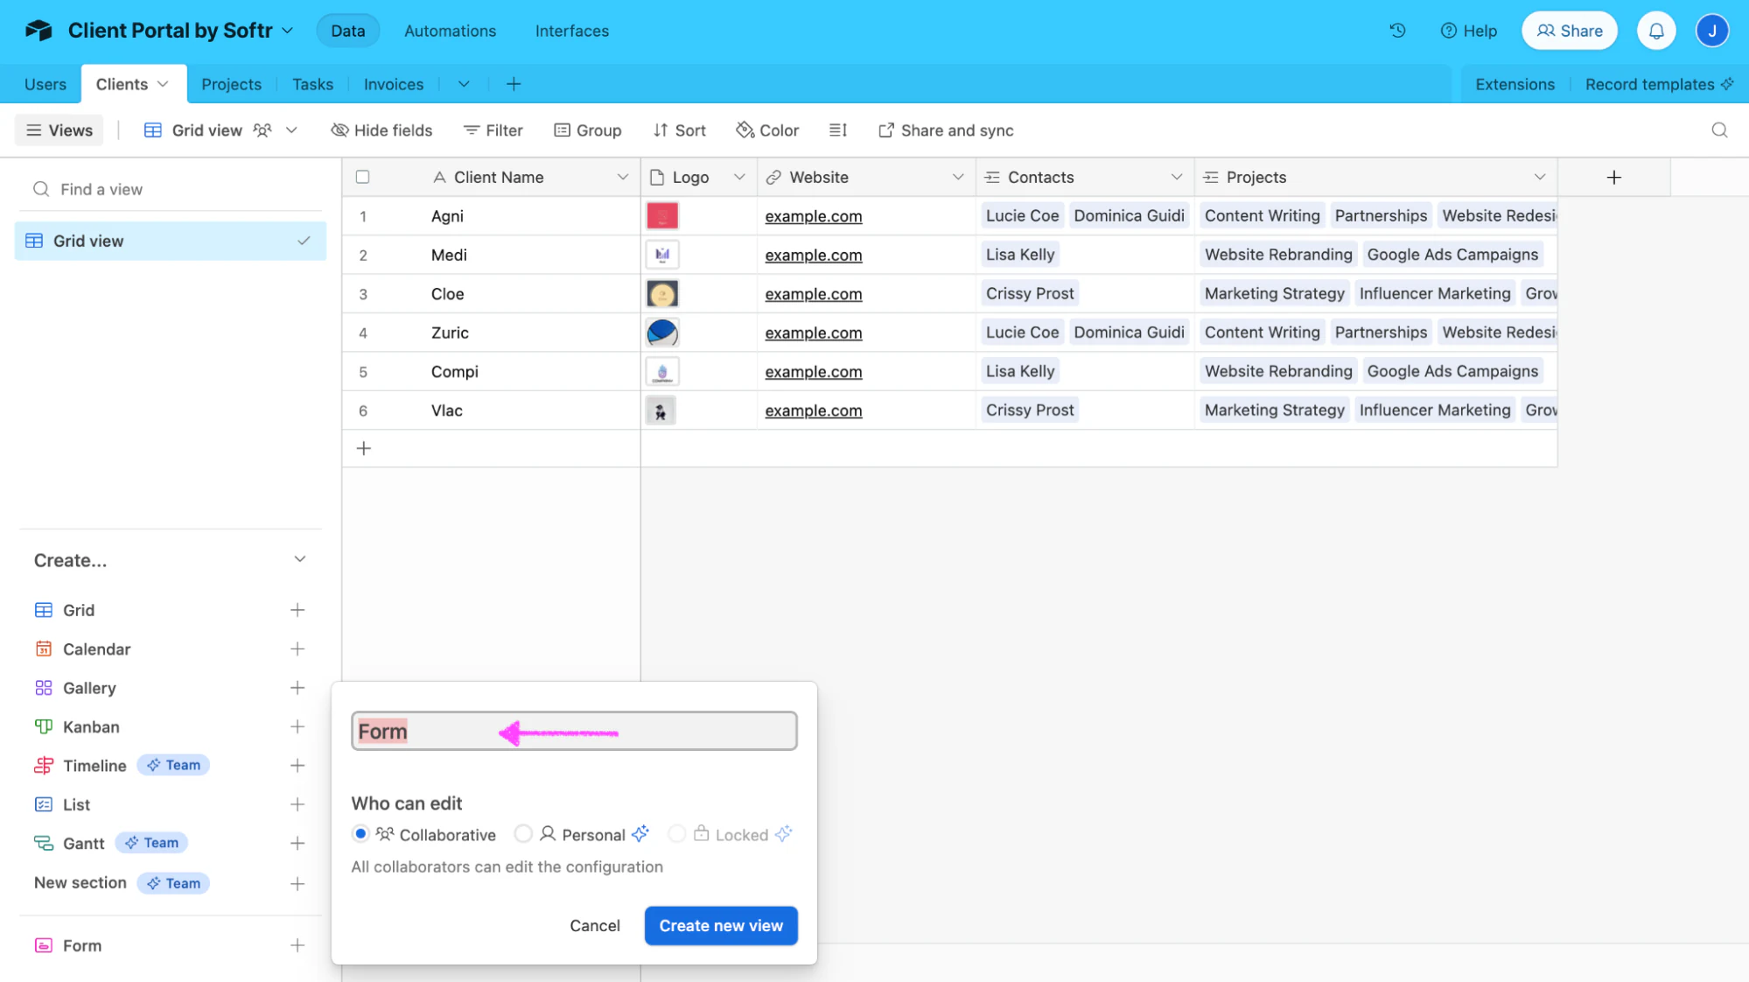Collapse the Create section chevron
This screenshot has height=982, width=1749.
pyautogui.click(x=300, y=559)
